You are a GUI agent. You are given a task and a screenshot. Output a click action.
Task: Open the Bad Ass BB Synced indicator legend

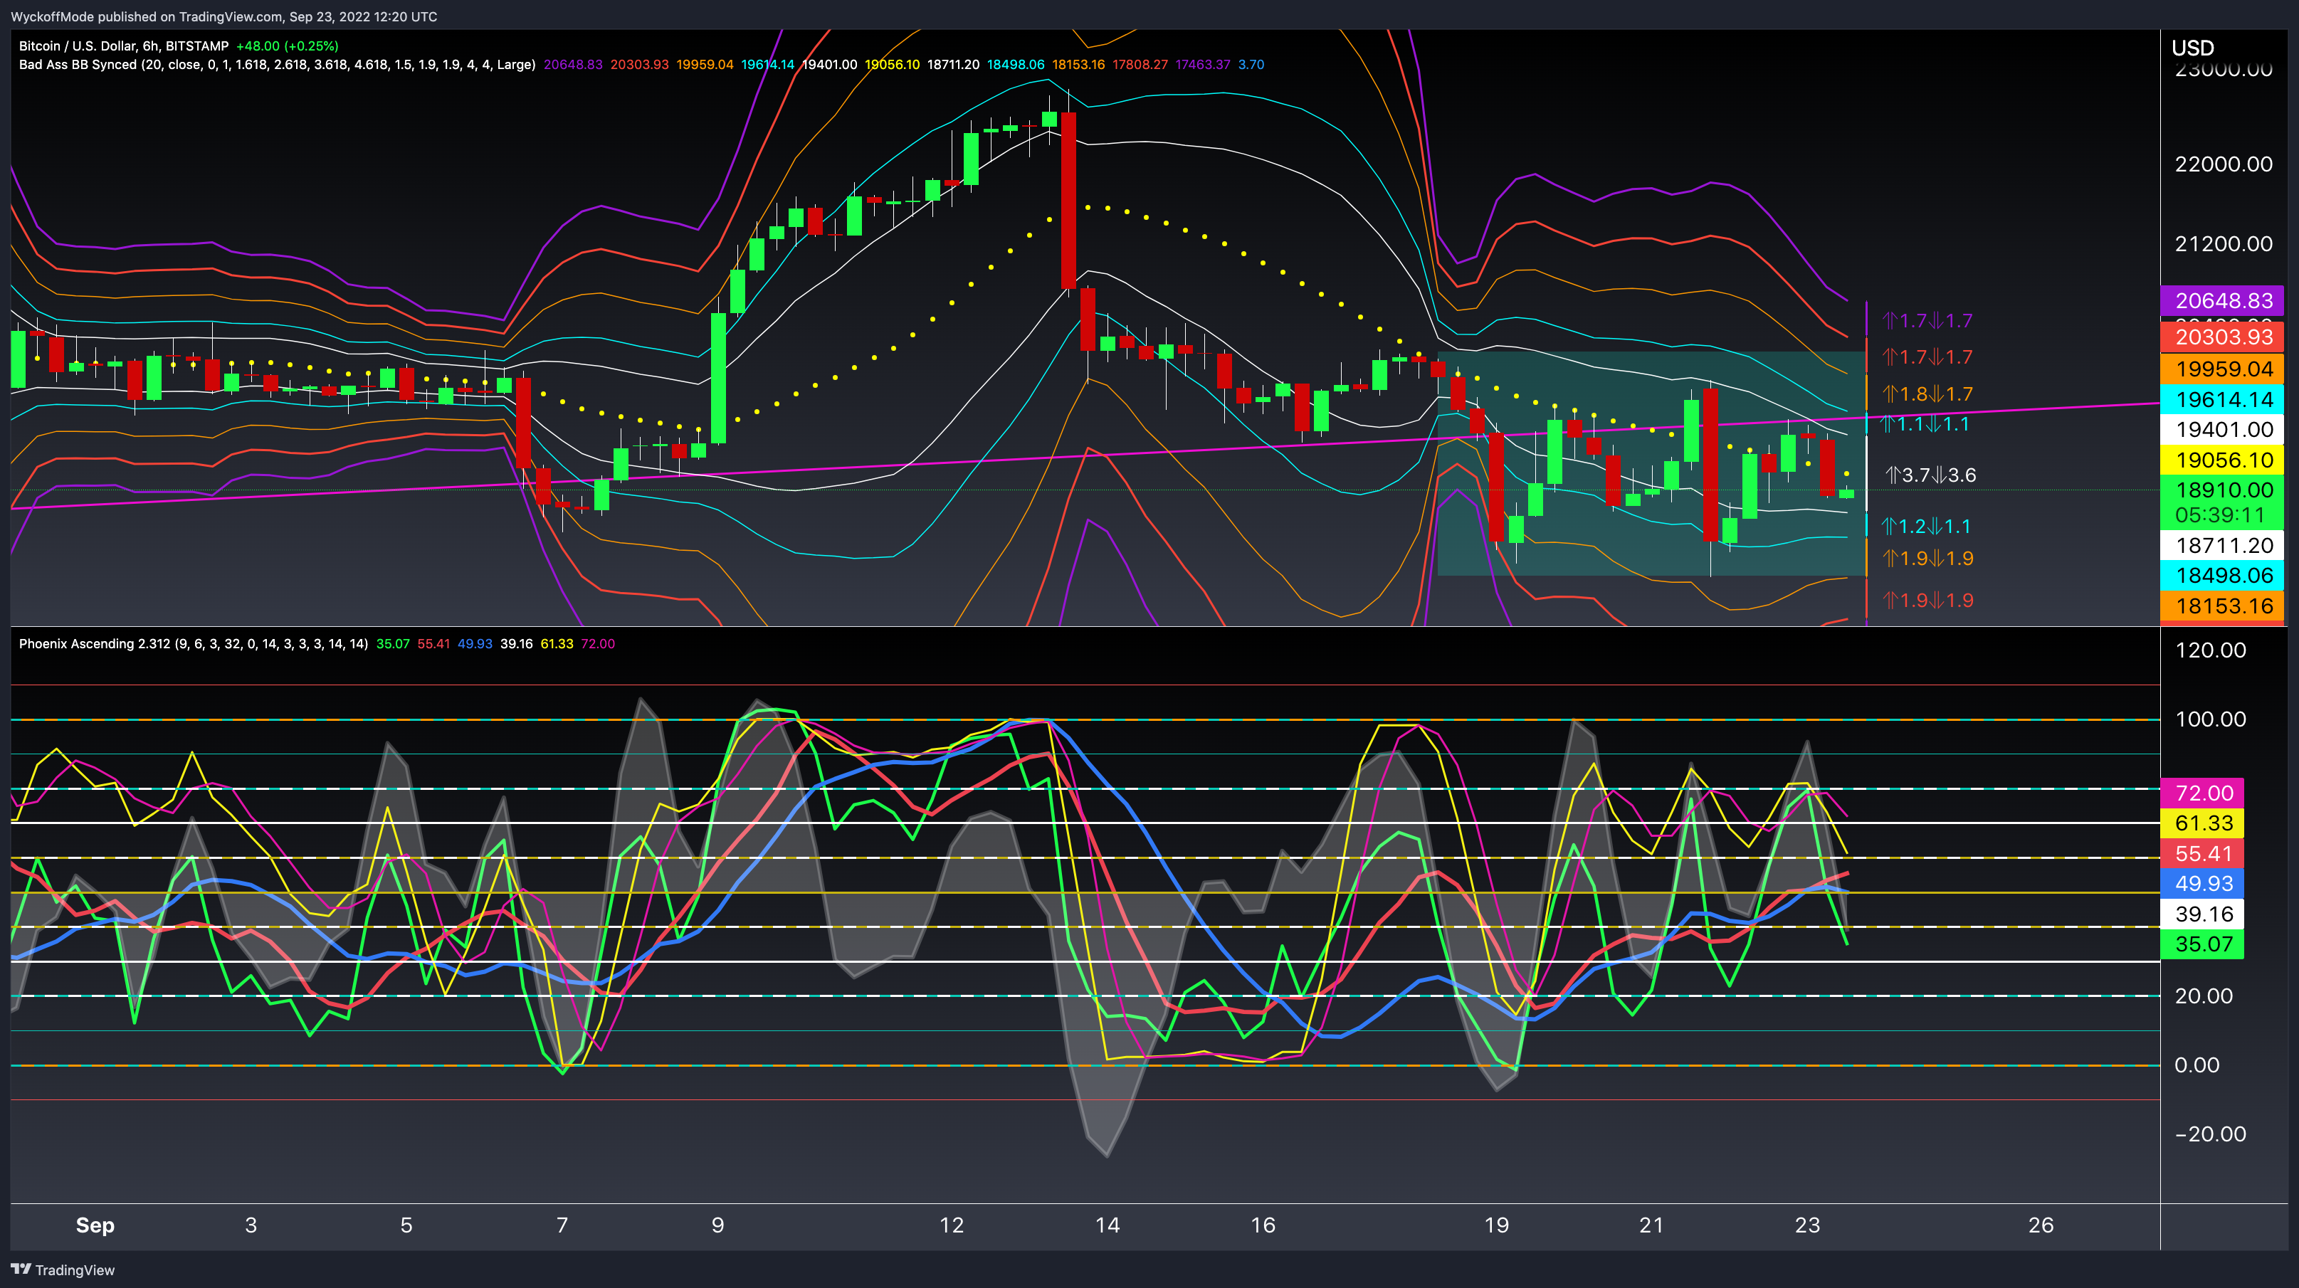pyautogui.click(x=277, y=64)
